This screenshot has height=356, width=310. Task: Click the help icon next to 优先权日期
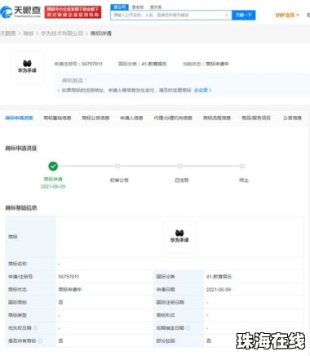pos(35,327)
